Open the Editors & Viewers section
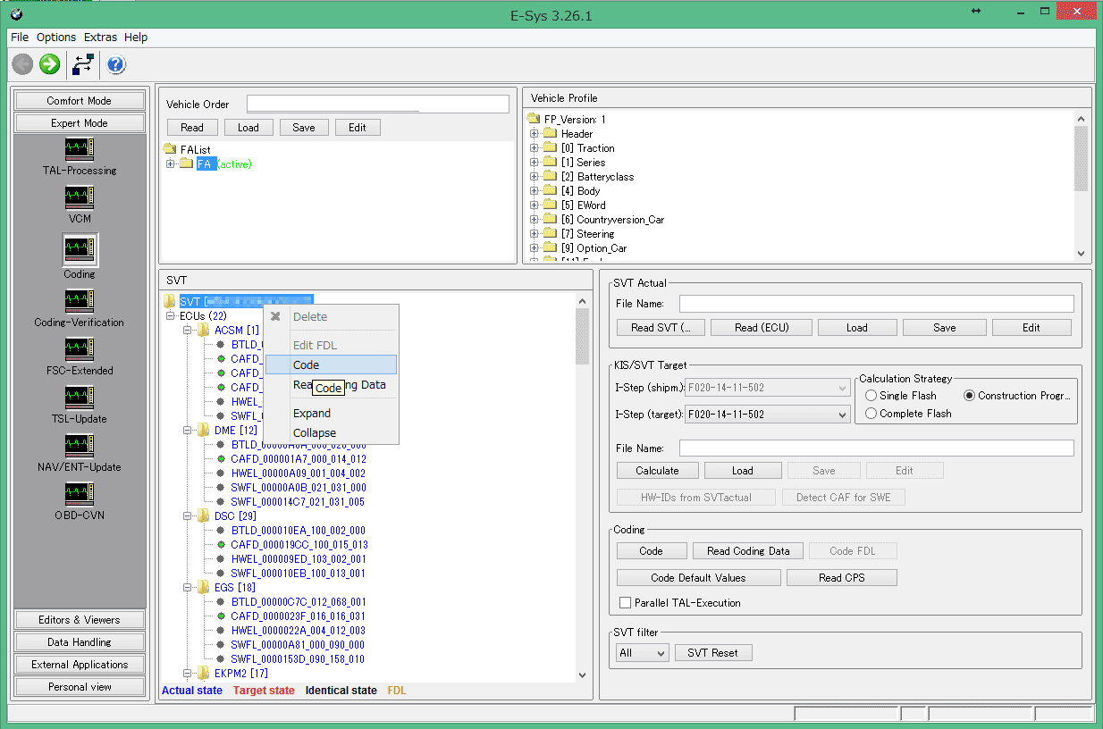This screenshot has height=729, width=1103. click(80, 620)
